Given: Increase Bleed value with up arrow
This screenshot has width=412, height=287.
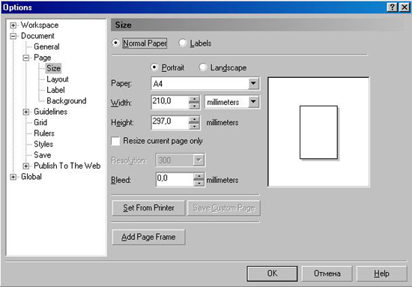Looking at the screenshot, I should pos(199,176).
